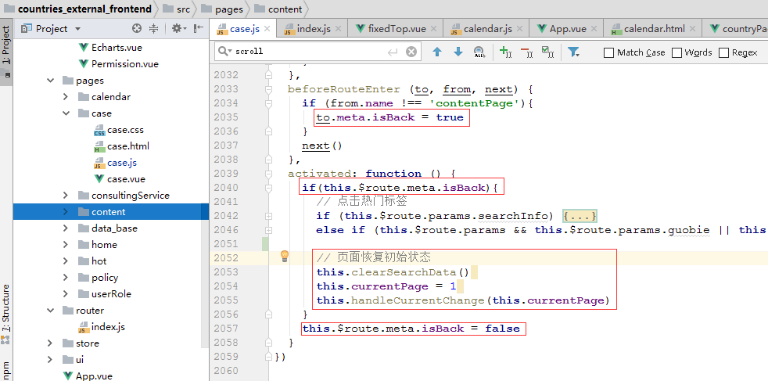The width and height of the screenshot is (768, 381).
Task: Expand the userRole folder
Action: pyautogui.click(x=66, y=294)
